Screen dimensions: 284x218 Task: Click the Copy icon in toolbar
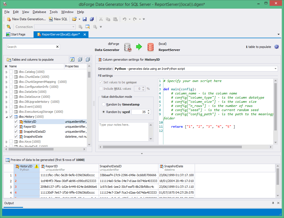point(108,19)
